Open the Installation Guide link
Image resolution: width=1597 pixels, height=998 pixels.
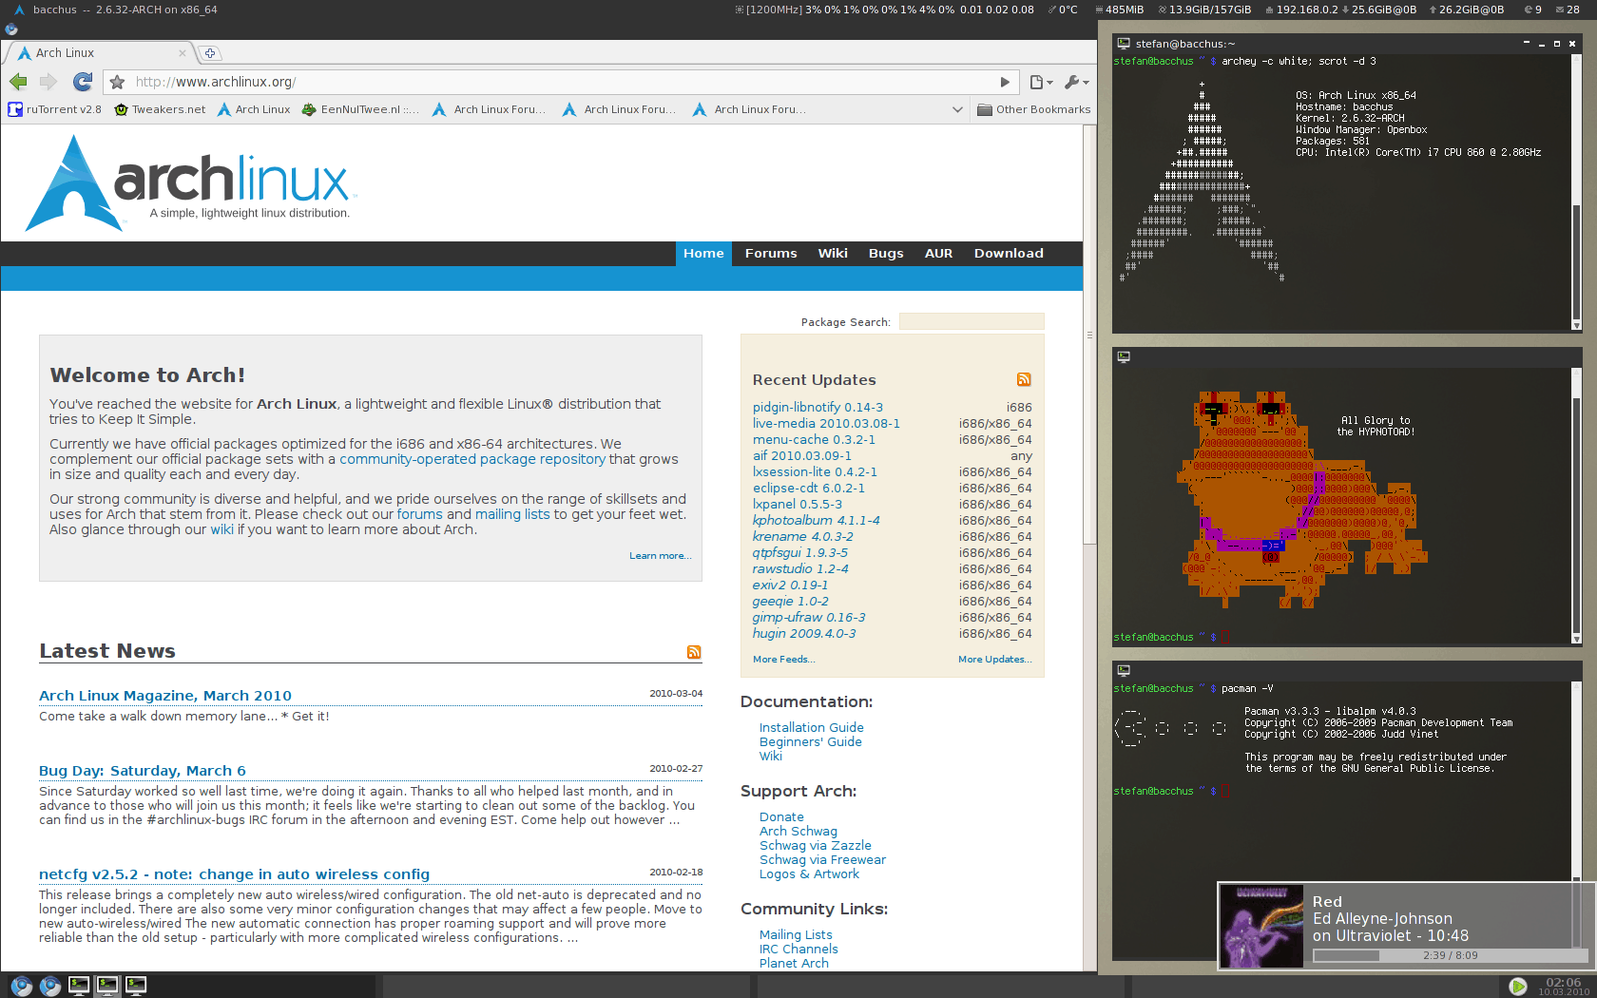(812, 728)
